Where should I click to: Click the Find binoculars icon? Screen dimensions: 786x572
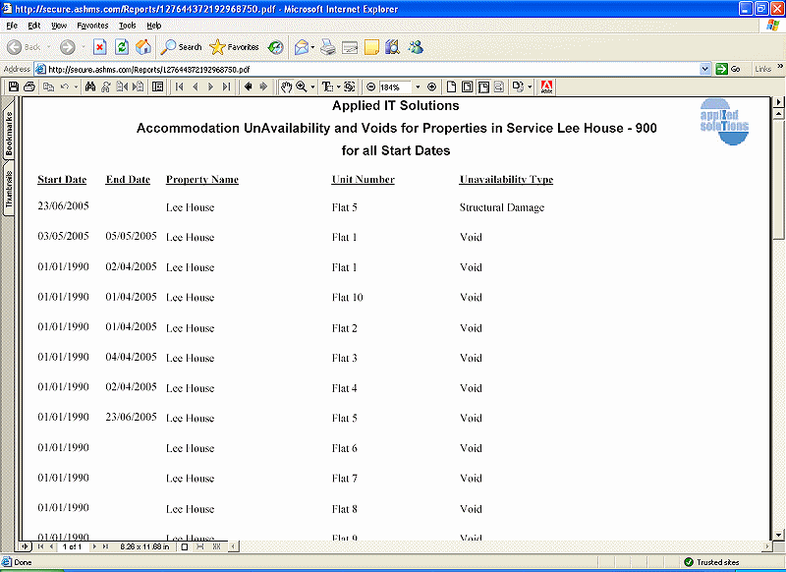point(90,87)
